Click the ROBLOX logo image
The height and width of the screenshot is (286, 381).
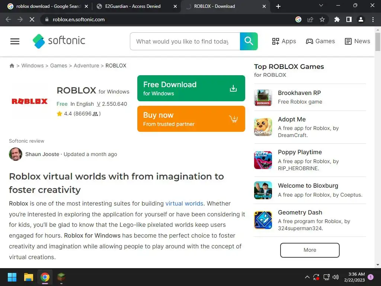tap(30, 101)
